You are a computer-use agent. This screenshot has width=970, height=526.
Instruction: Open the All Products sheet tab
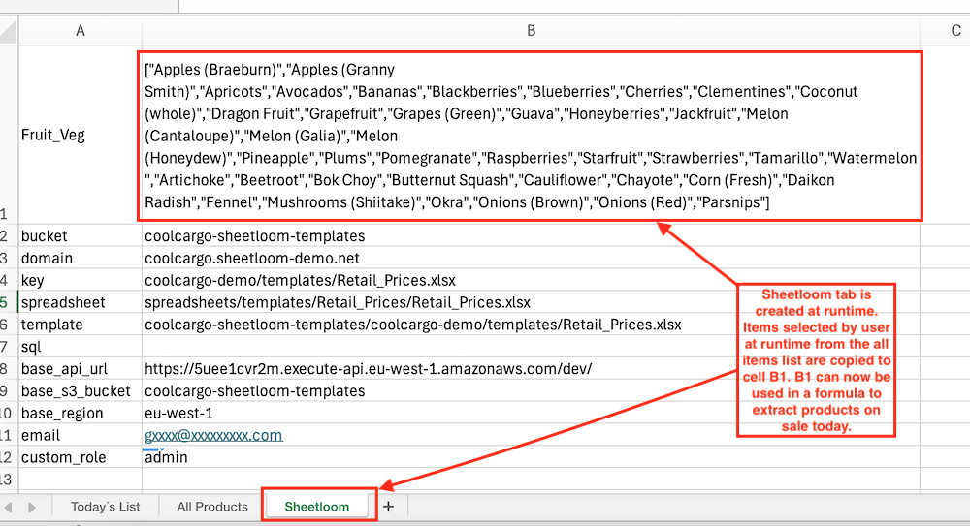[x=212, y=507]
